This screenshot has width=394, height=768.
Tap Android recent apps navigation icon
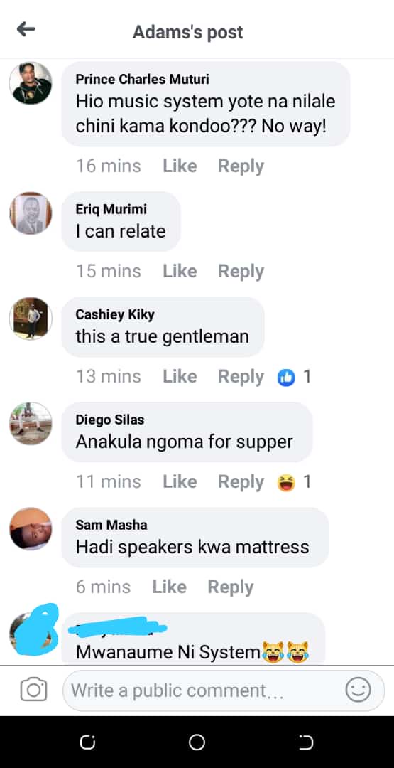[x=86, y=743]
